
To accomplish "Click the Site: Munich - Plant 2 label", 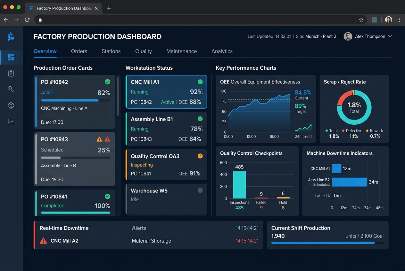I will (x=316, y=36).
